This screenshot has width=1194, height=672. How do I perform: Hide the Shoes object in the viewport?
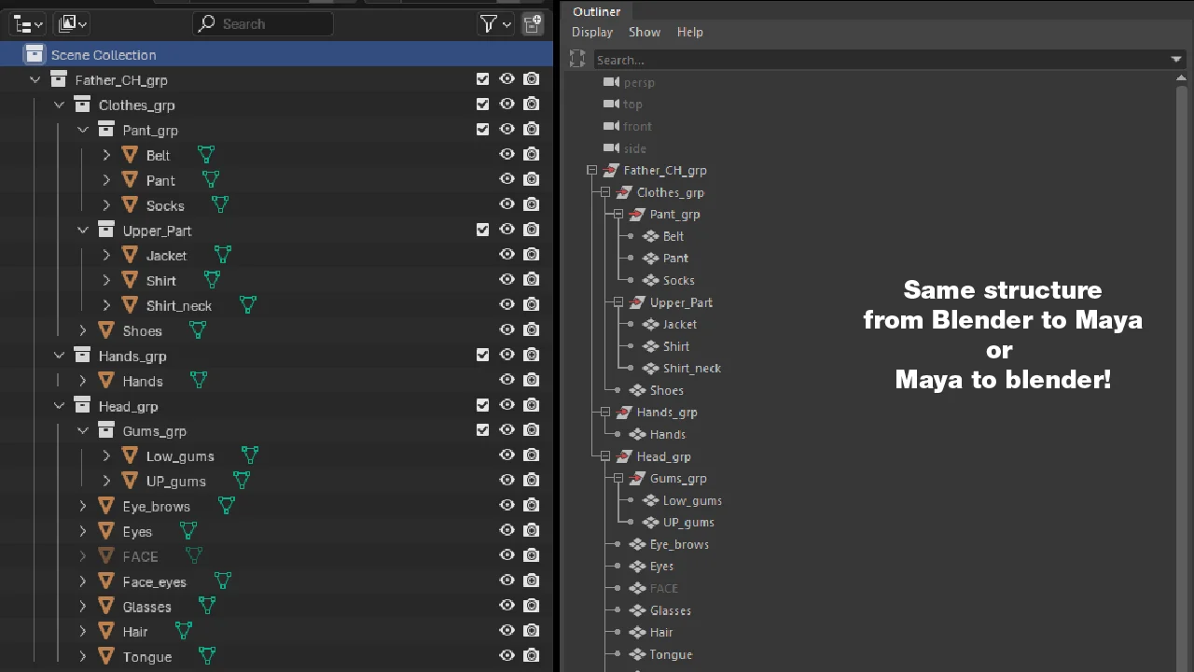tap(507, 329)
